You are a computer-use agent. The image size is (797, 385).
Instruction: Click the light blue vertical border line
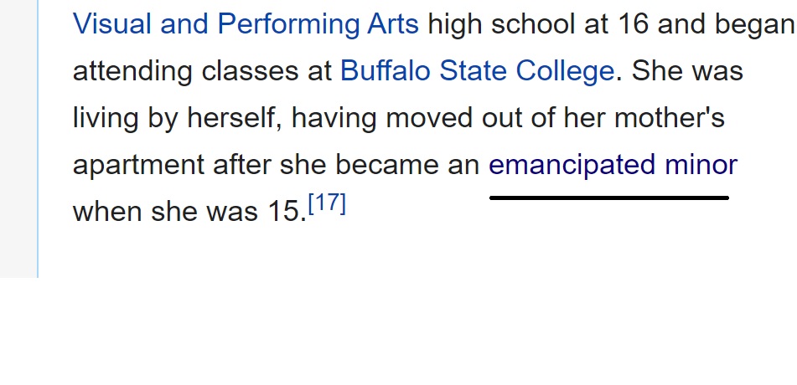pos(38,139)
